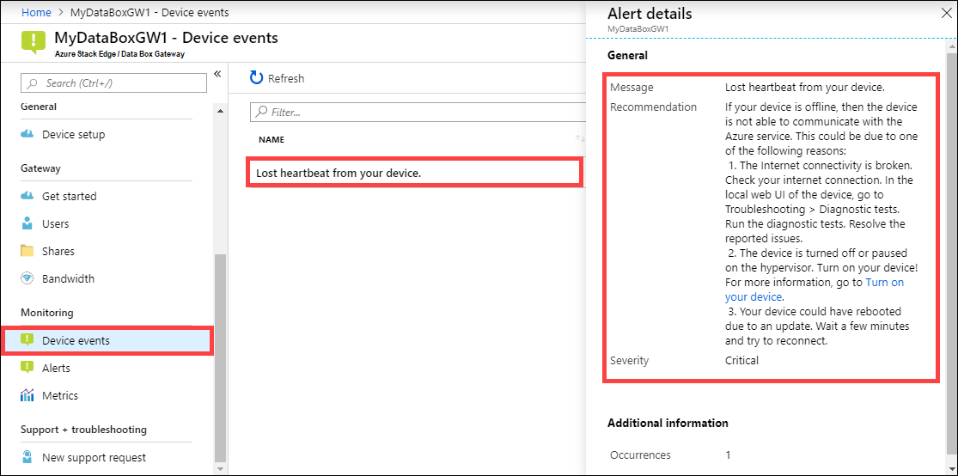This screenshot has width=958, height=476.
Task: Go to Users page
Action: (x=56, y=223)
